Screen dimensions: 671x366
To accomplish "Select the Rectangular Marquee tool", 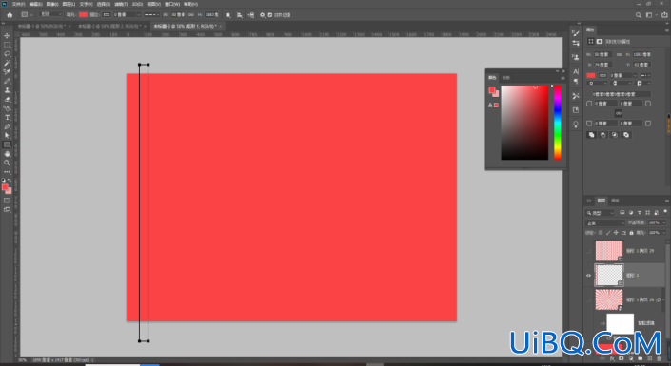I will pyautogui.click(x=7, y=45).
